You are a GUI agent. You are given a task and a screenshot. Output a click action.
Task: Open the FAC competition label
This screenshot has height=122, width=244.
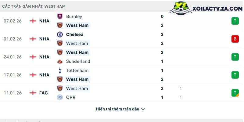(44, 93)
